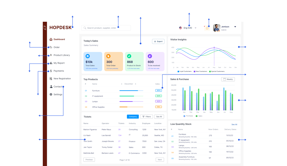Click the HOPDESK logo

(60, 28)
